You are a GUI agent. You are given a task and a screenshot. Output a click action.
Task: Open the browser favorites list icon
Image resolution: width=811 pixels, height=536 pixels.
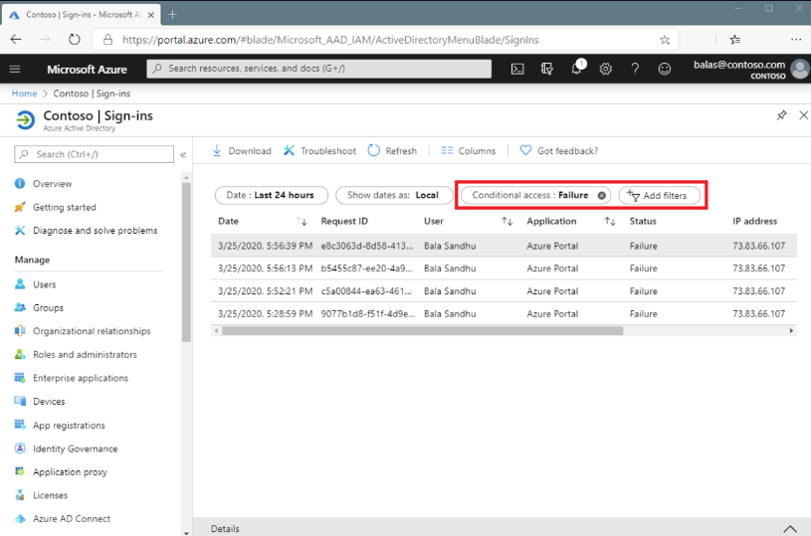[x=735, y=40]
